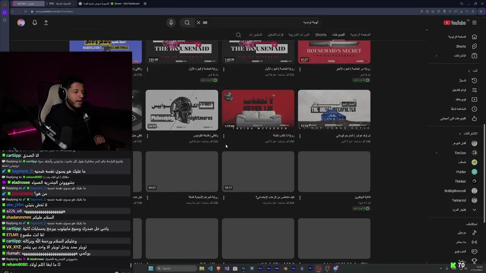The image size is (486, 273).
Task: Click the search magnifier button
Action: 187,23
